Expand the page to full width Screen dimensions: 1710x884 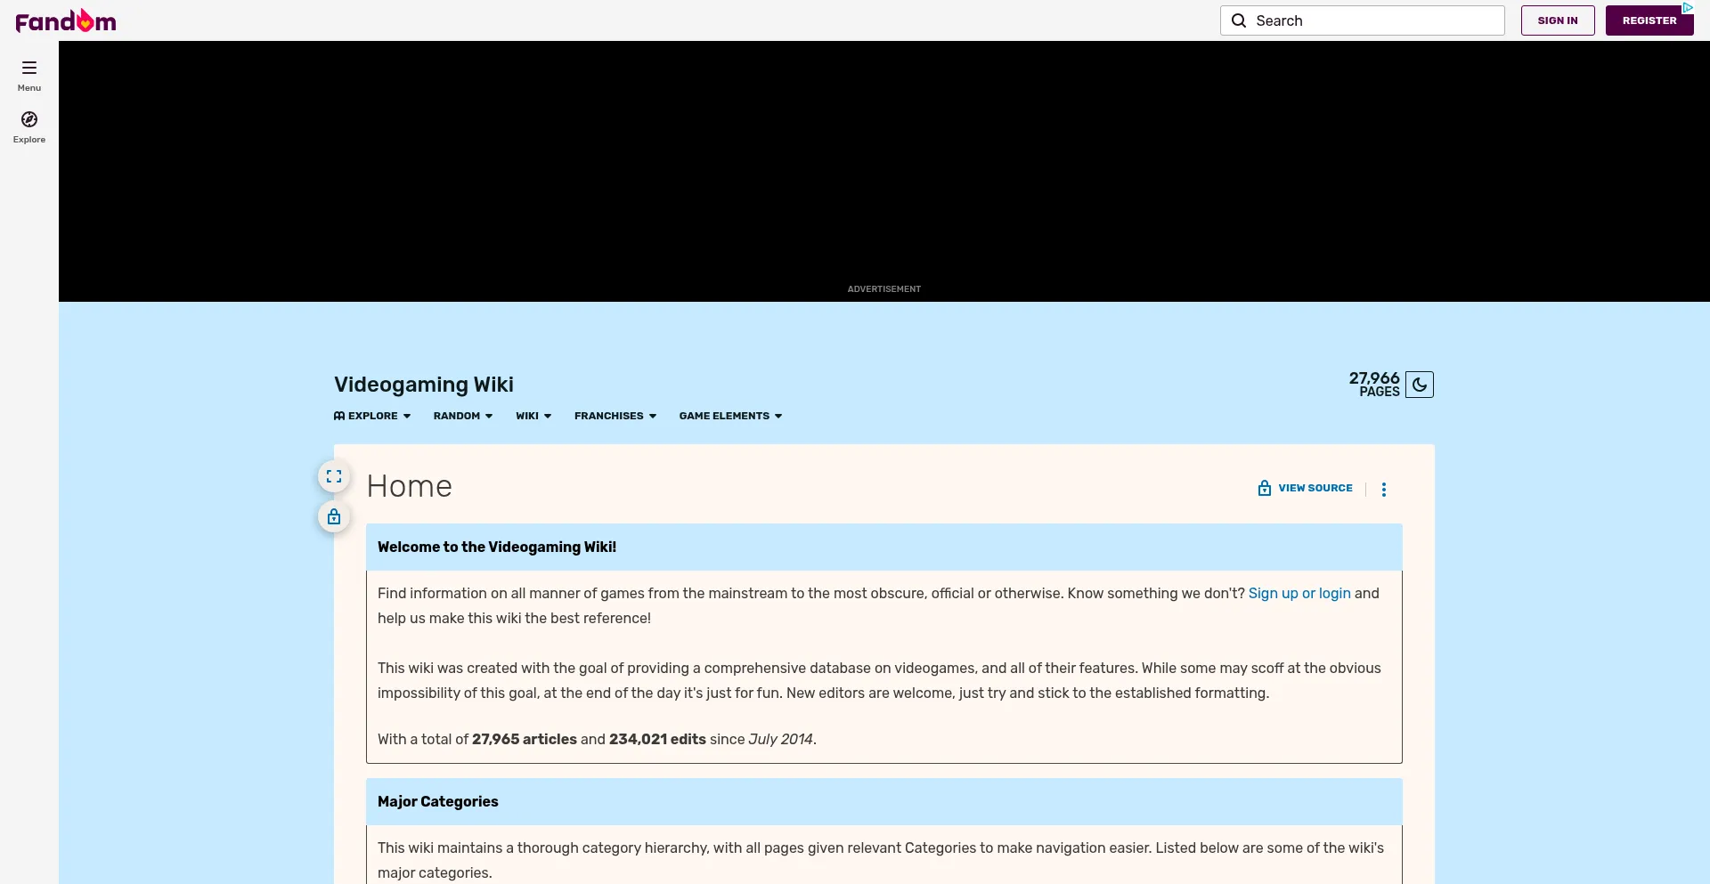[x=334, y=476]
